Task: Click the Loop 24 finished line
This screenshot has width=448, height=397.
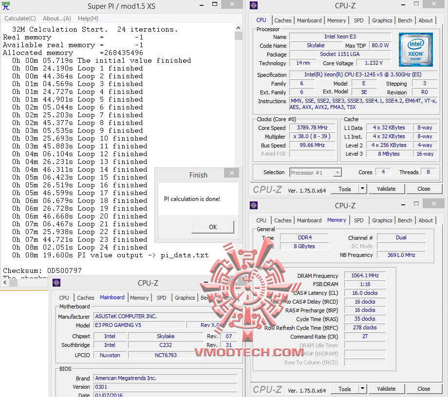Action: [x=80, y=247]
